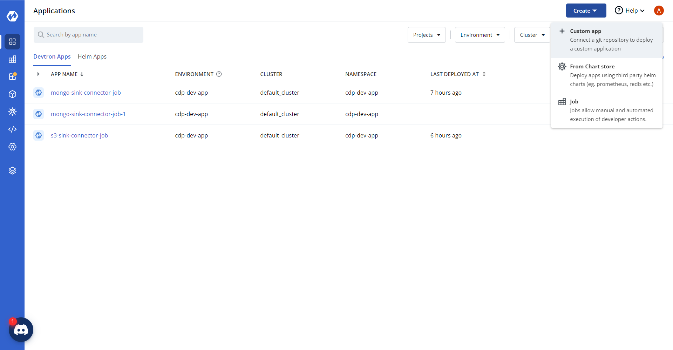Open the code brackets sidebar icon
Screen dimensions: 673x350
(12, 129)
